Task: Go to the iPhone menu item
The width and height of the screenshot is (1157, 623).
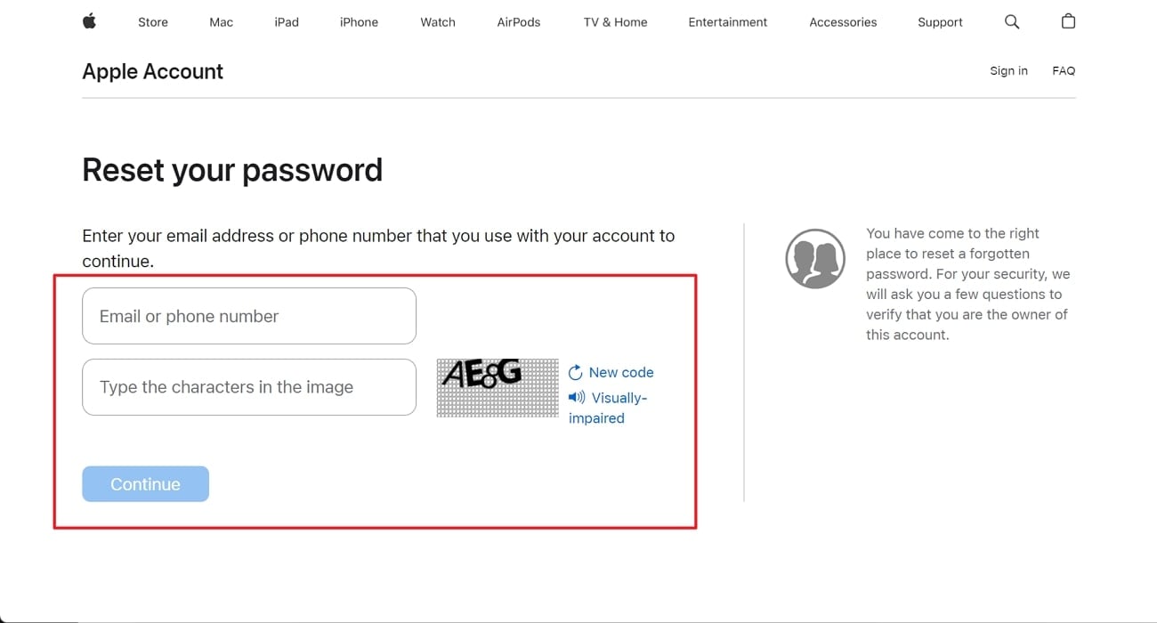Action: tap(359, 22)
